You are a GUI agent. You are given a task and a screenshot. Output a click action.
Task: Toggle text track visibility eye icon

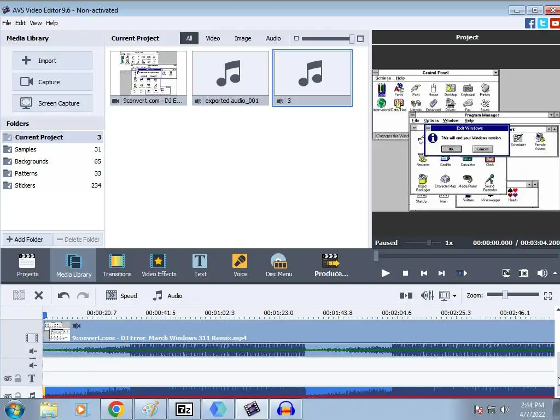tap(7, 378)
